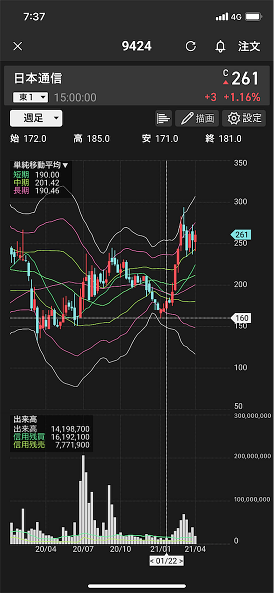The width and height of the screenshot is (274, 593).
Task: Tap the battery icon in status bar
Action: (x=254, y=17)
